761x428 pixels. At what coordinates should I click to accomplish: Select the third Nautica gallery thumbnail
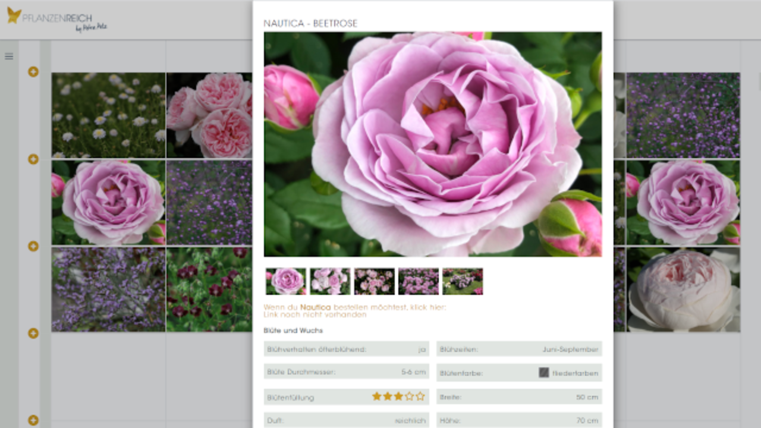point(375,281)
